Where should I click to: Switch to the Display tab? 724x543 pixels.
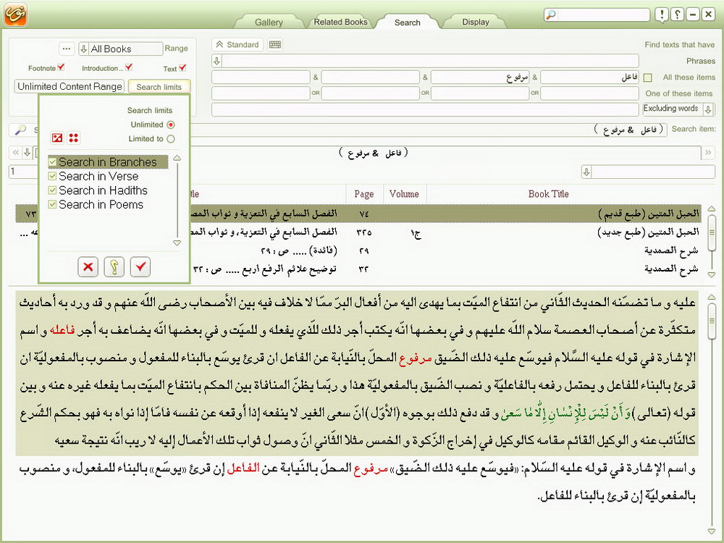pos(476,22)
